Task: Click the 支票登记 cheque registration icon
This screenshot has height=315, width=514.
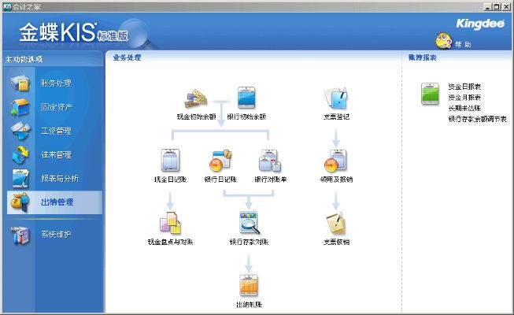Action: click(x=336, y=98)
